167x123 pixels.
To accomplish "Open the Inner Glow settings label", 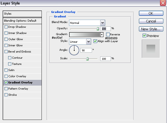I will point(15,45).
